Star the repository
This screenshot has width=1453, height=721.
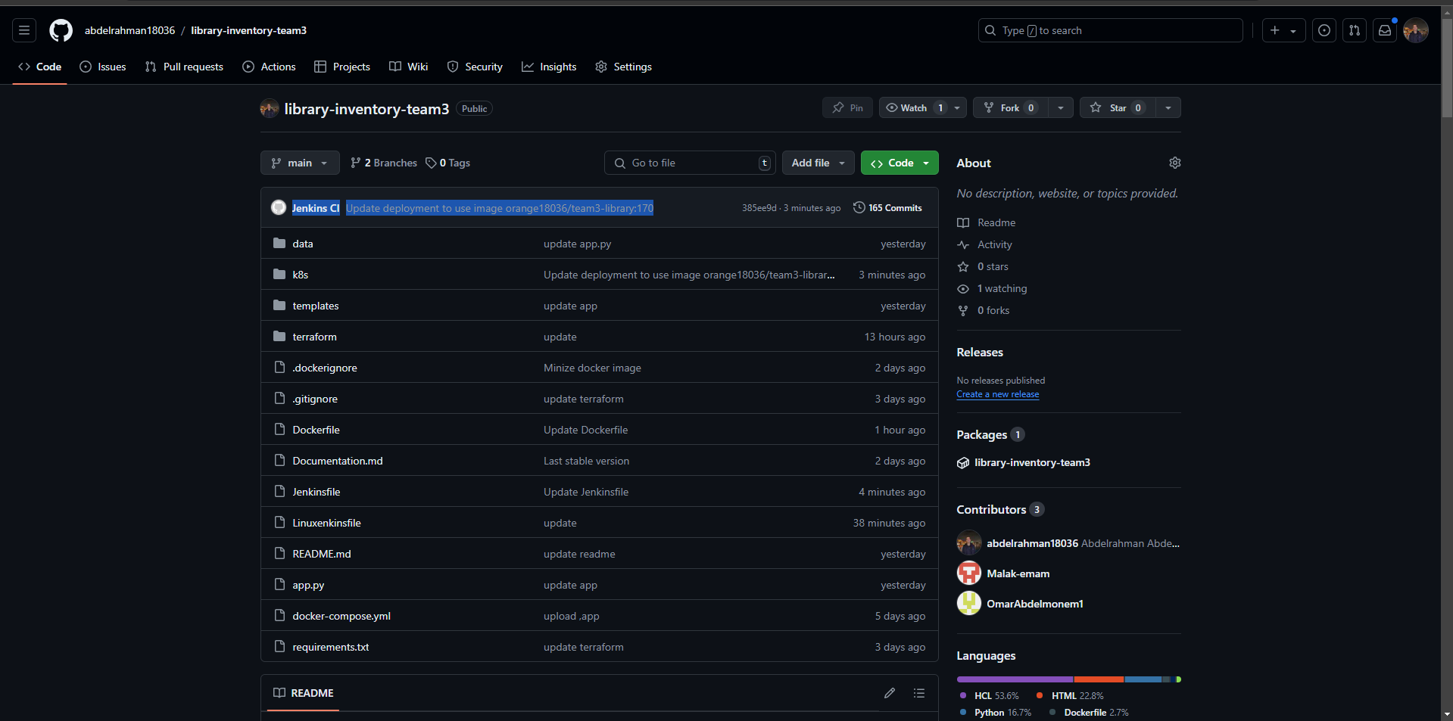coord(1117,107)
